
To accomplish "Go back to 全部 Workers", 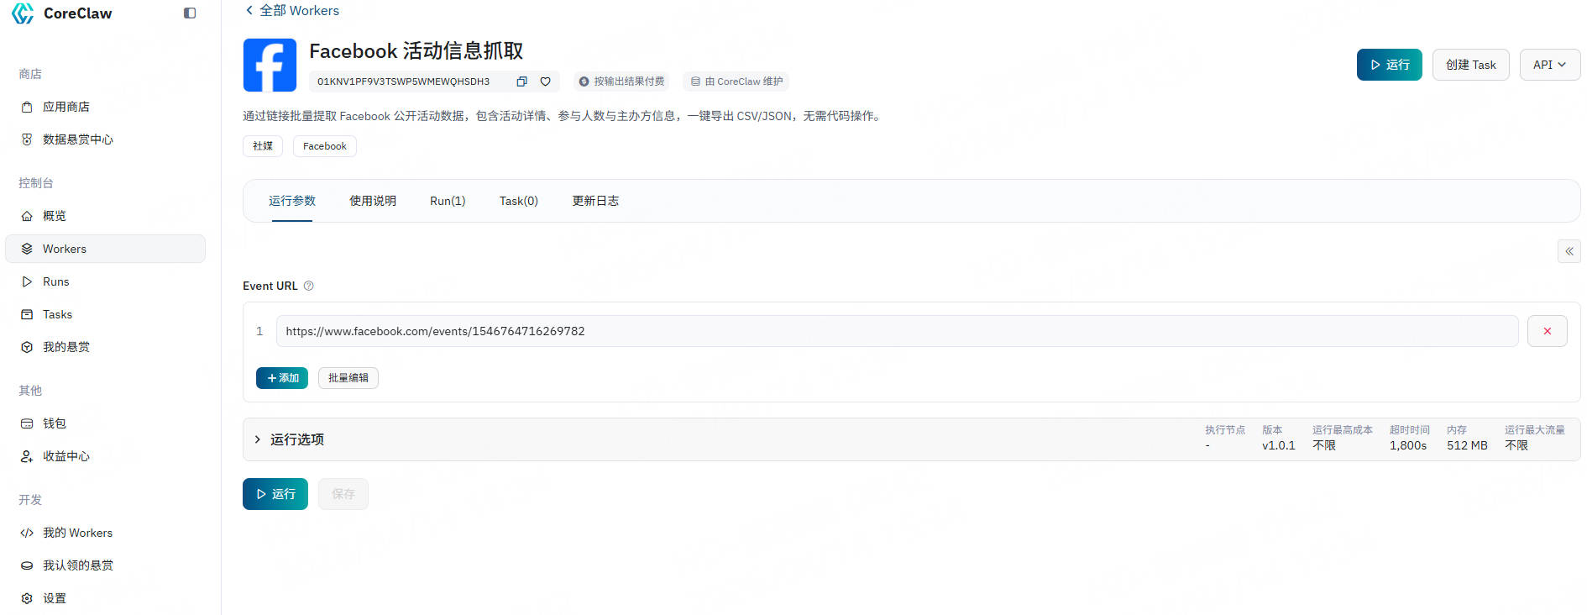I will coord(292,11).
